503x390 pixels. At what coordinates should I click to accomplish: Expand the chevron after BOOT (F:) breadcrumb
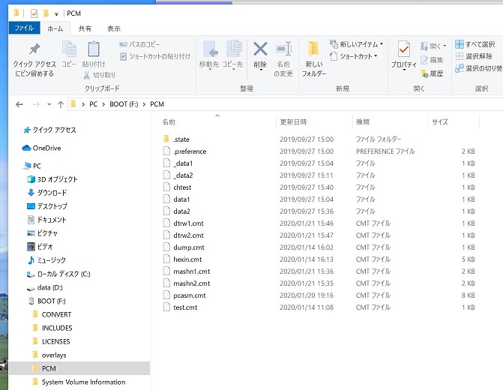click(x=144, y=104)
